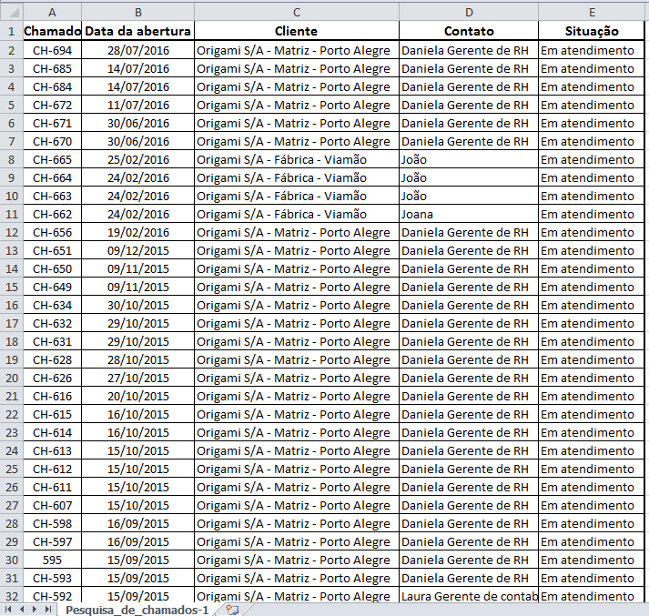Select the Cliente cell in row CH-662
Image resolution: width=649 pixels, height=616 pixels.
pyautogui.click(x=297, y=215)
